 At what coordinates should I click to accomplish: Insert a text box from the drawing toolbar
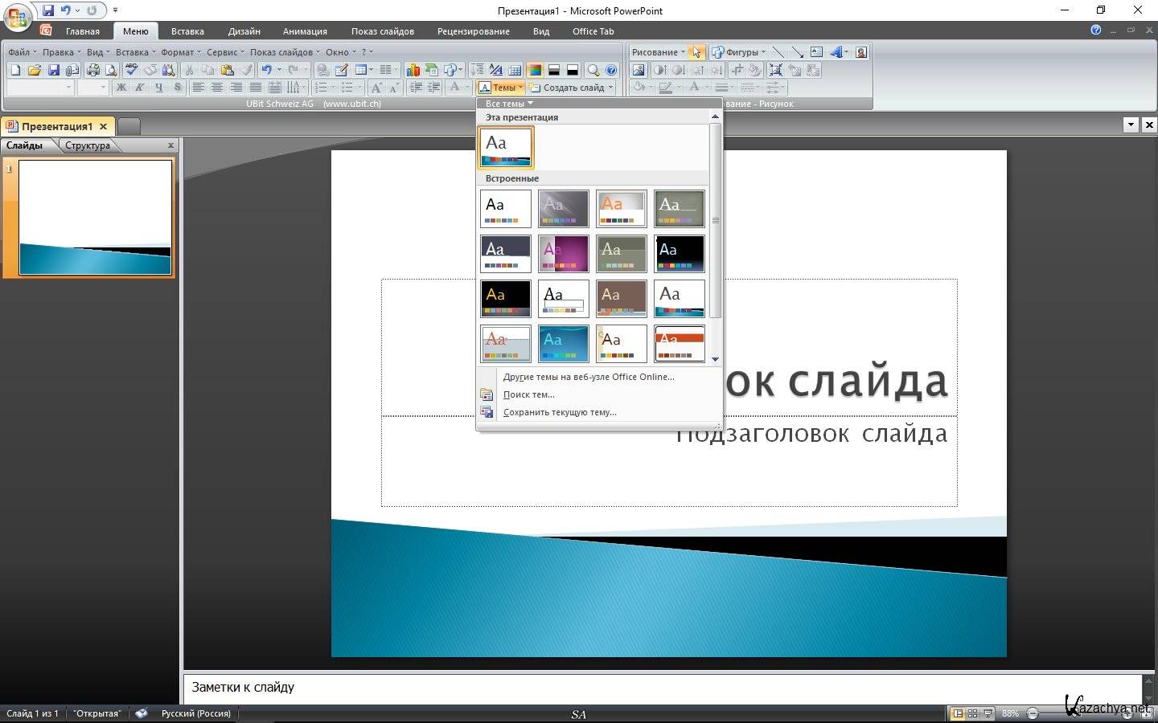click(x=816, y=52)
